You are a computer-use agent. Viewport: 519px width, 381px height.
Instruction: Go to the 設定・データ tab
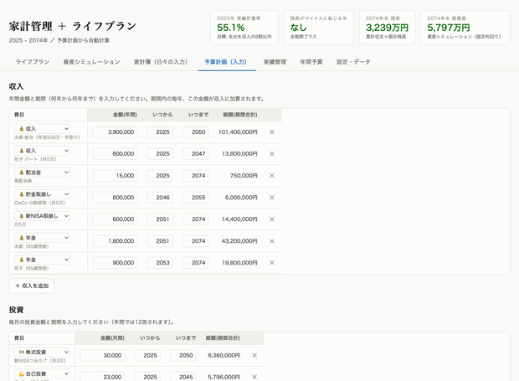[x=353, y=62]
